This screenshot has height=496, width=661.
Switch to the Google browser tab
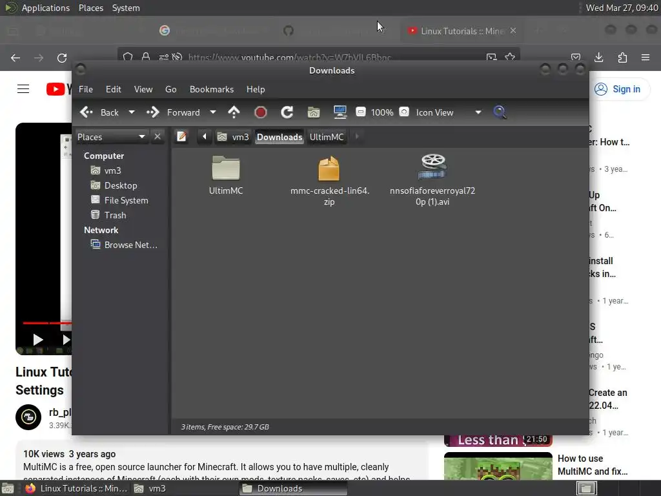214,31
